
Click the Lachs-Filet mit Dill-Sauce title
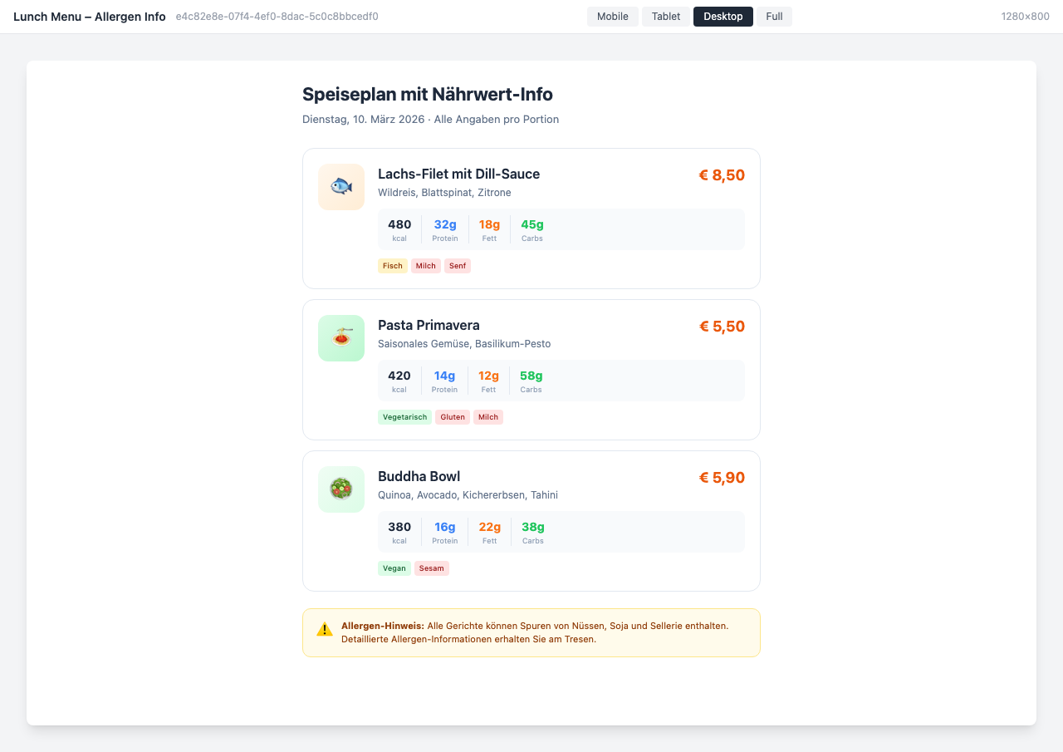click(458, 174)
